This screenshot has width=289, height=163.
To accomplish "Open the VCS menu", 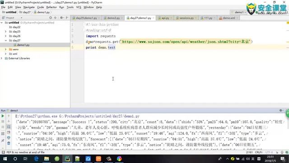I will tap(79, 7).
